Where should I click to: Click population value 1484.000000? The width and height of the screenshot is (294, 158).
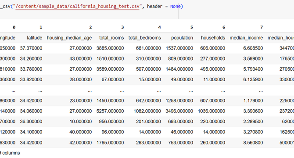coord(179,69)
